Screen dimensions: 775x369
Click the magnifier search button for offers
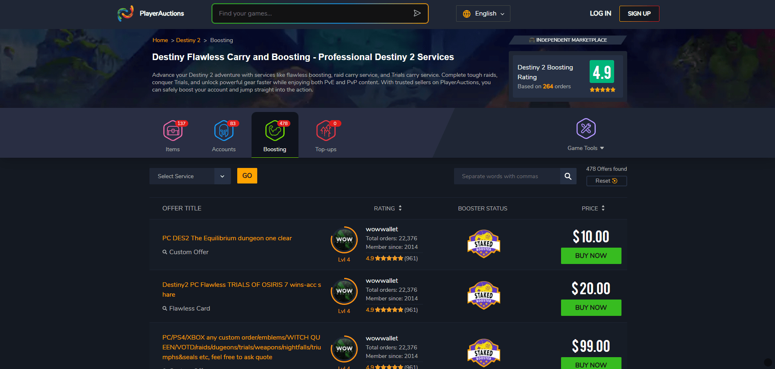click(568, 176)
